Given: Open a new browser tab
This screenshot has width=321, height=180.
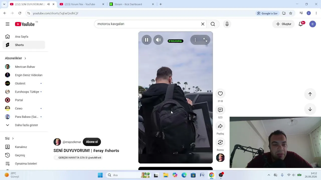Looking at the screenshot, I should pos(160,4).
